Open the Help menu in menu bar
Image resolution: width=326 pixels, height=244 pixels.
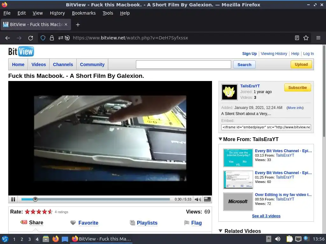pos(125,13)
